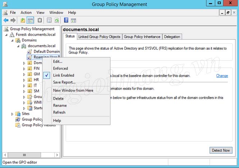Viewport: 239px width, 168px height.
Task: Open Help via blue question-mark icon
Action: click(66, 20)
